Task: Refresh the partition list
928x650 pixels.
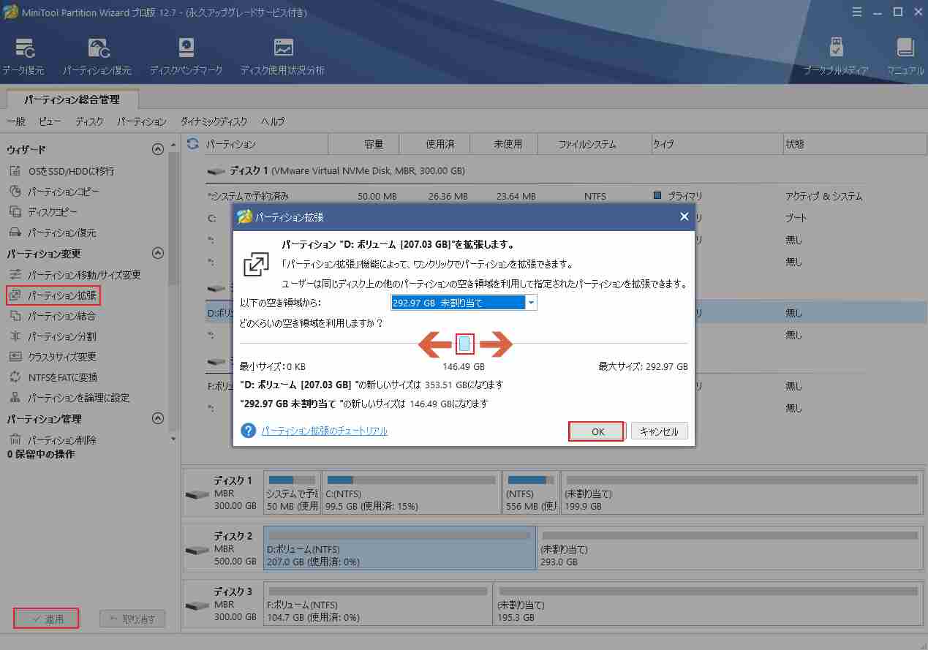Action: (x=192, y=143)
